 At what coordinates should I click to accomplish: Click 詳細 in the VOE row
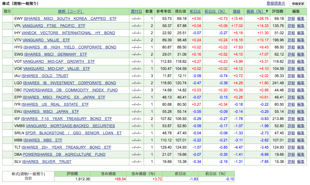(x=291, y=69)
